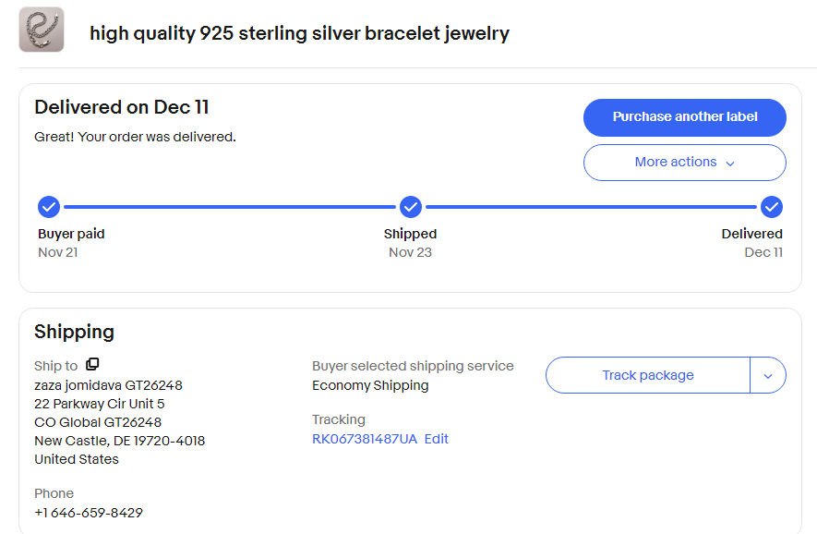Click the Economy Shipping service text
This screenshot has width=817, height=534.
click(370, 385)
